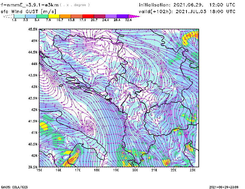Select the green 5.4–7.9 legend swatch
Viewport: 245px width, 189px height.
(x=42, y=16)
